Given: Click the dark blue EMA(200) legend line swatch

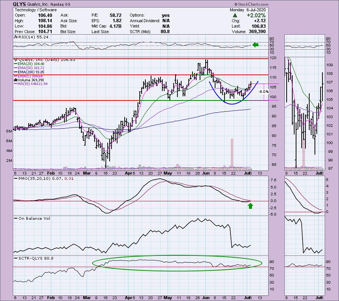Looking at the screenshot, I should (15, 72).
